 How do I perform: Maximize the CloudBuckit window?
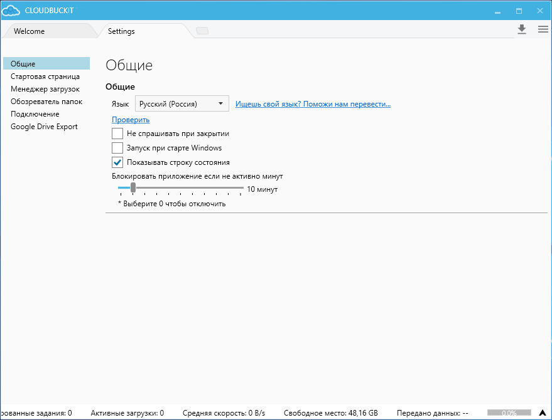click(x=519, y=11)
